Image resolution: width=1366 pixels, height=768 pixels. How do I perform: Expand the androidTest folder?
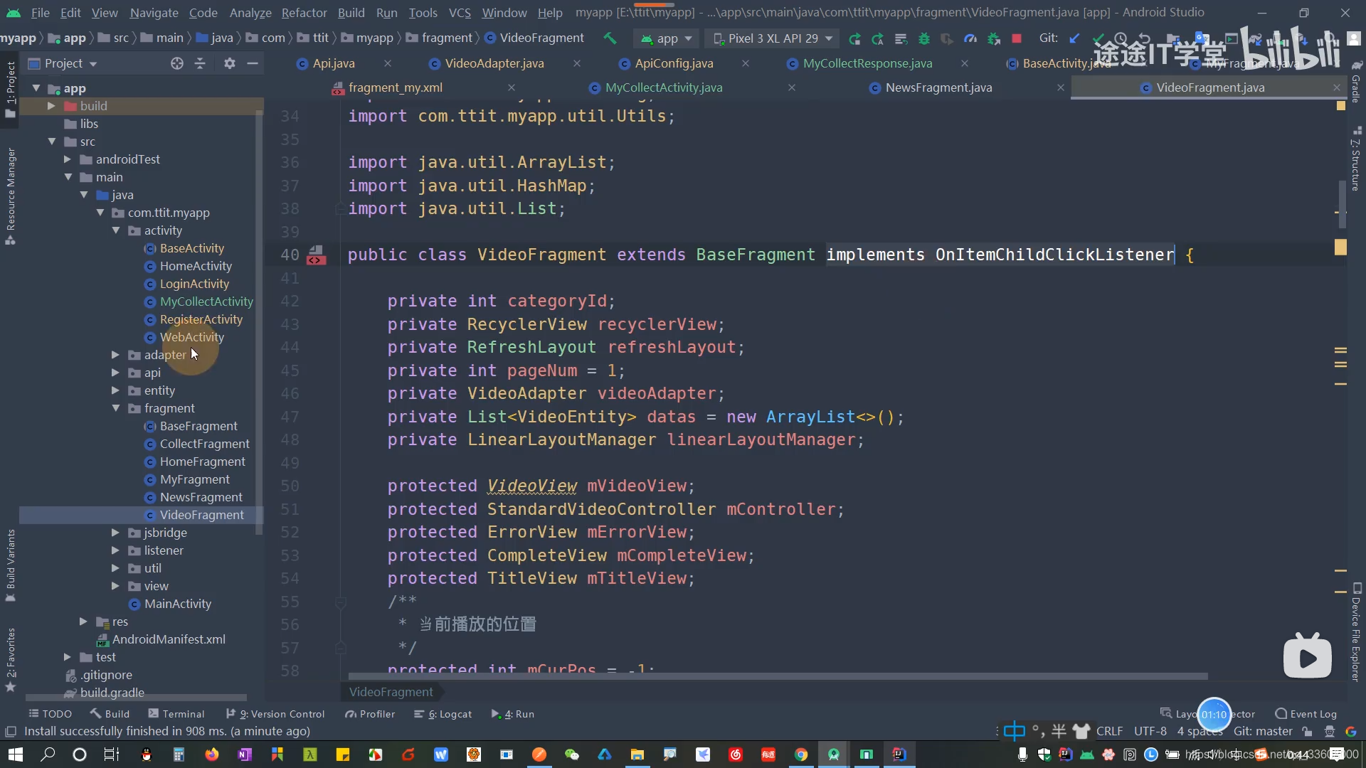point(67,159)
